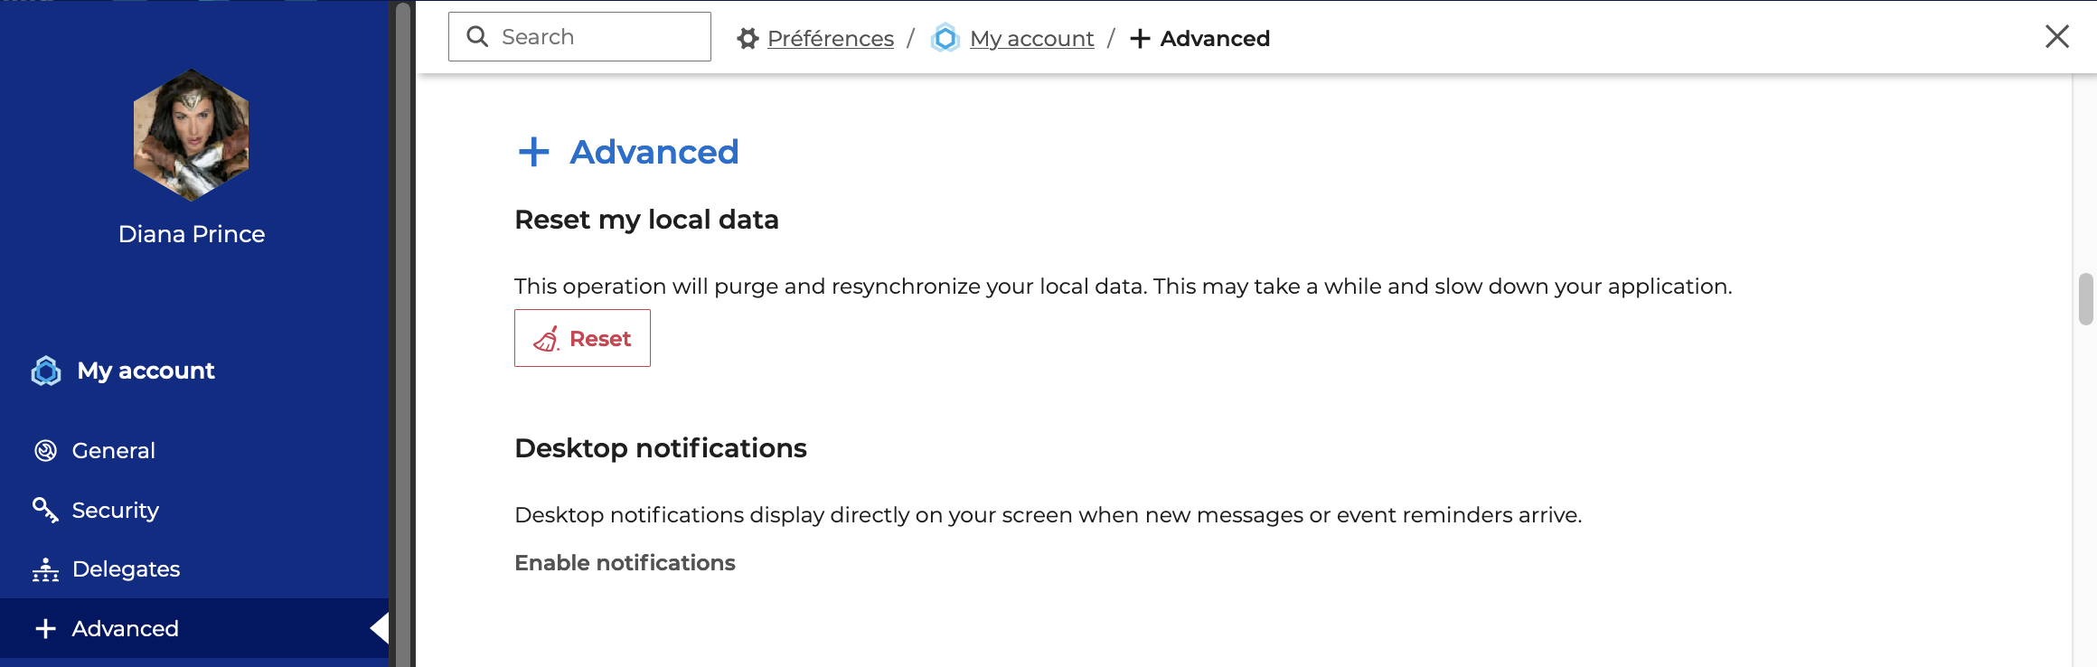
Task: Open the General text label in the sidebar
Action: click(x=113, y=451)
